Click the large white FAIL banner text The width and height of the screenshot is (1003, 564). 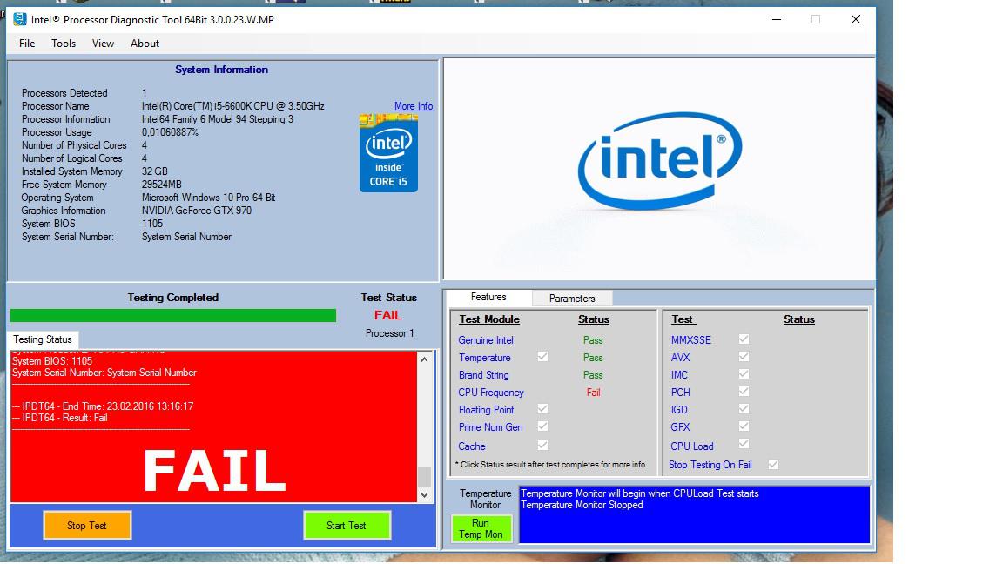(213, 471)
